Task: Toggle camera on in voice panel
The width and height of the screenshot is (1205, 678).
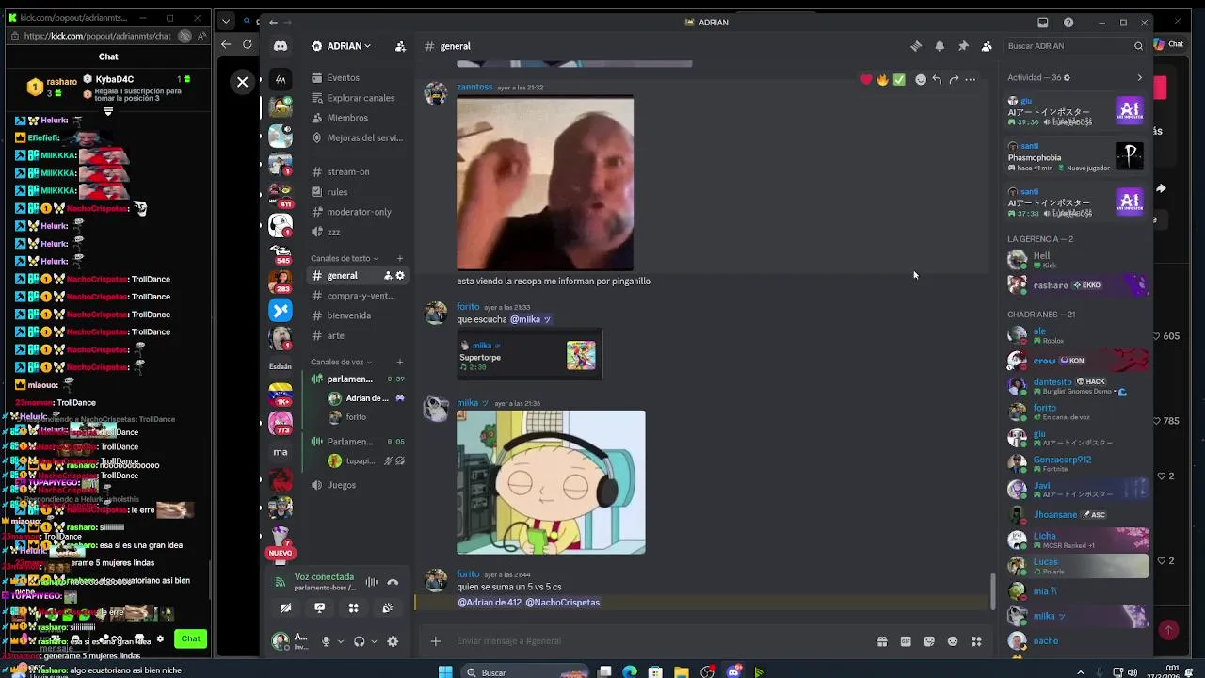Action: pos(285,608)
